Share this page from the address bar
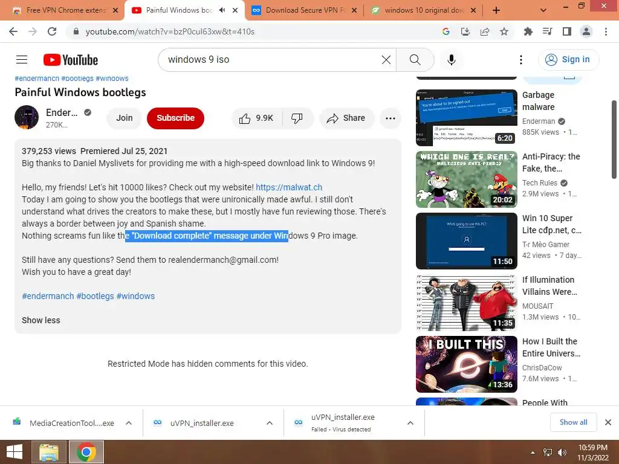The width and height of the screenshot is (619, 464). (x=484, y=31)
